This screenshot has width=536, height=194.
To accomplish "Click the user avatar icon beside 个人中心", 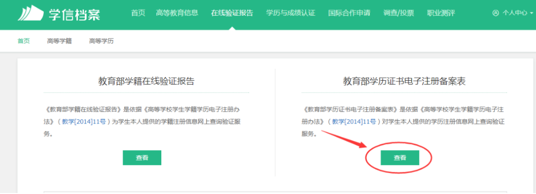I will pos(496,13).
